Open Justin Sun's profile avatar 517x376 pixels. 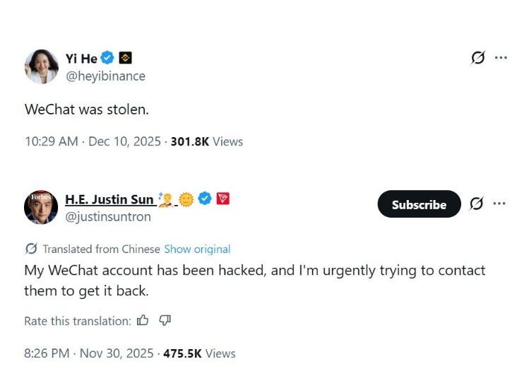[41, 207]
